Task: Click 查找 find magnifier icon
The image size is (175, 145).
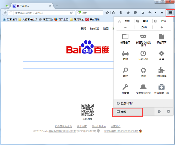Action: point(125,70)
